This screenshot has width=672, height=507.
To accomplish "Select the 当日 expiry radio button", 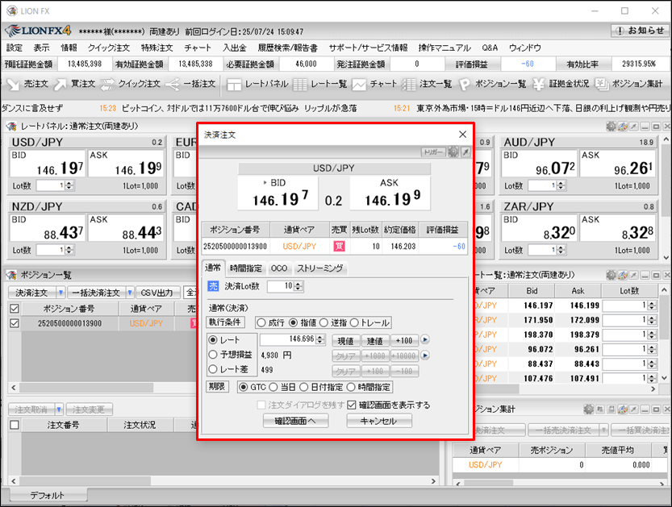I will tap(273, 387).
